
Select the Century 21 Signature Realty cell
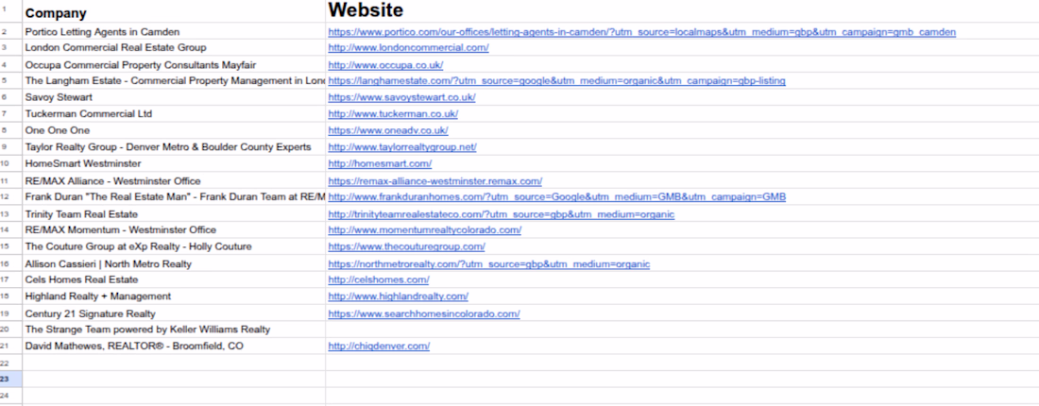(x=174, y=313)
